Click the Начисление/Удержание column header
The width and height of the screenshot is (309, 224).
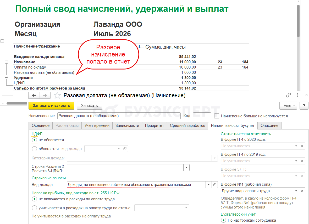coord(37,46)
